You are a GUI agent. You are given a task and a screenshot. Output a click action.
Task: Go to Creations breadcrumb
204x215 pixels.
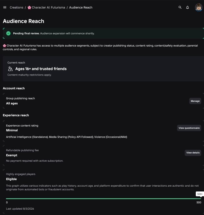[16, 8]
